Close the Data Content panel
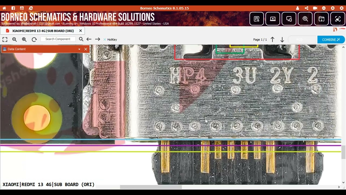 pyautogui.click(x=86, y=49)
